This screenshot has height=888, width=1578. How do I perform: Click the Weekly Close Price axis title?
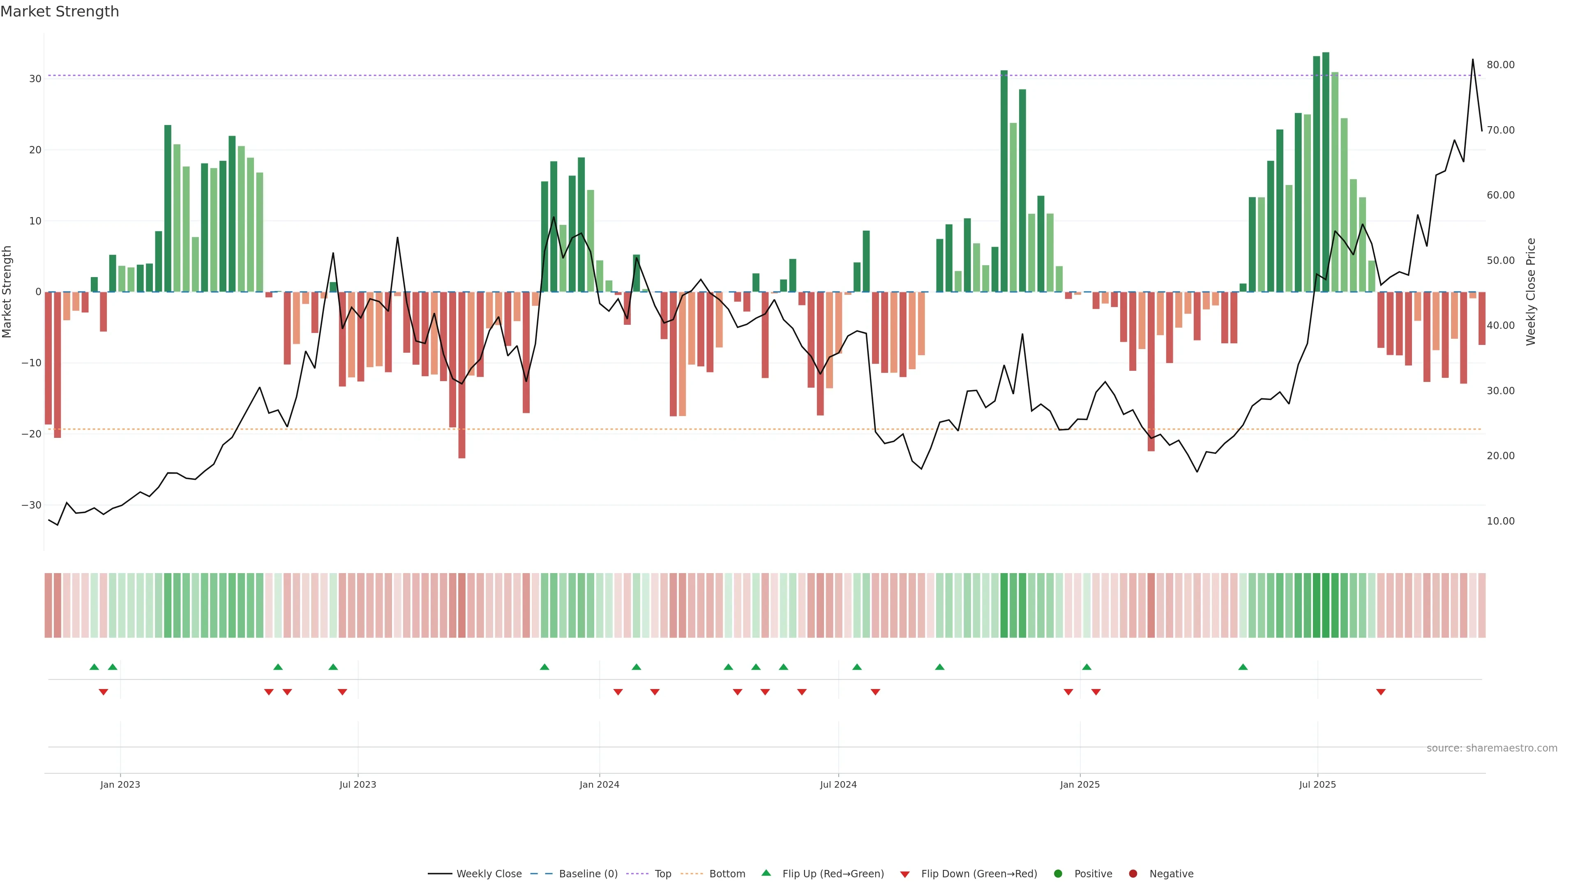(1531, 292)
